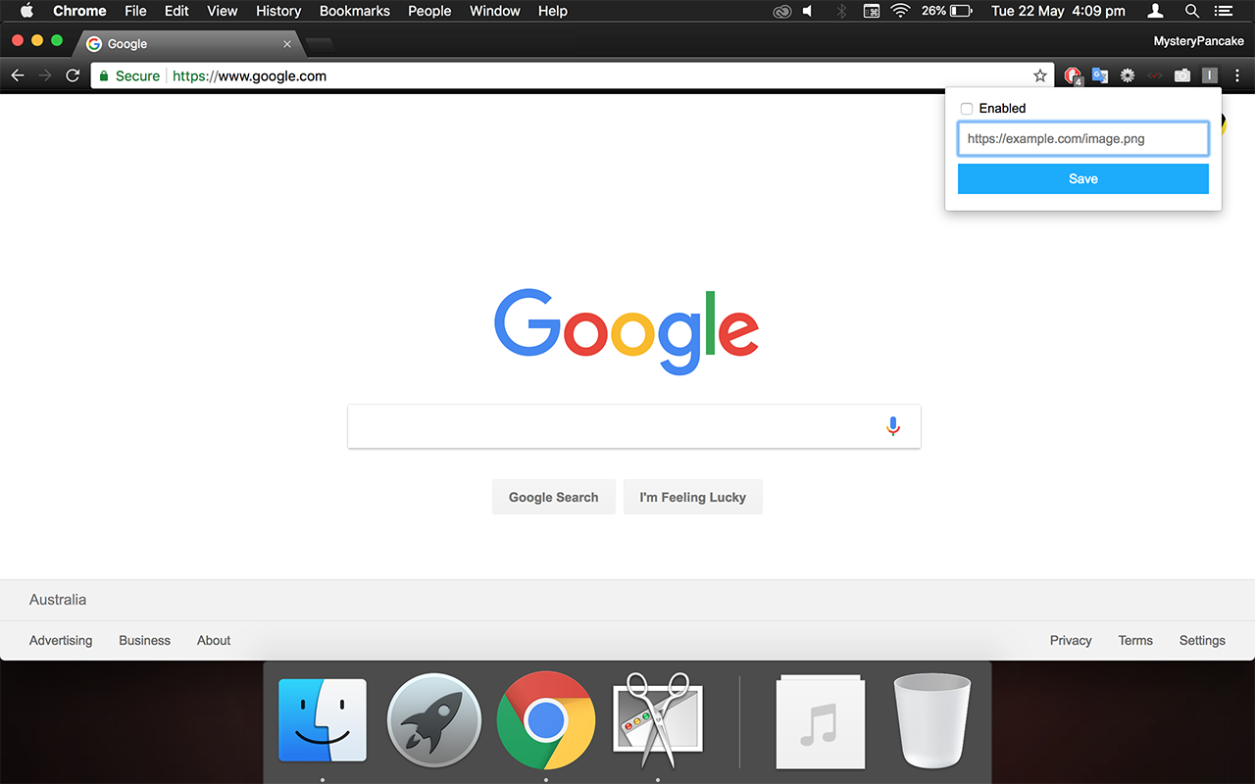The width and height of the screenshot is (1255, 784).
Task: Click the battery status icon
Action: click(961, 11)
